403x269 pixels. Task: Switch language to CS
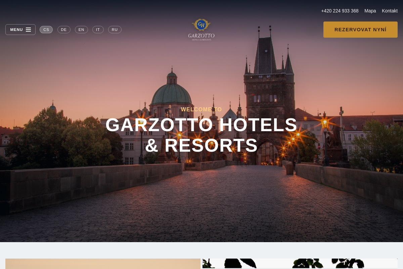click(x=46, y=30)
